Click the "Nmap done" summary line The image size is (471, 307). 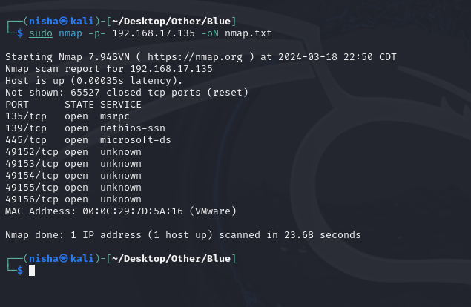[x=182, y=235]
